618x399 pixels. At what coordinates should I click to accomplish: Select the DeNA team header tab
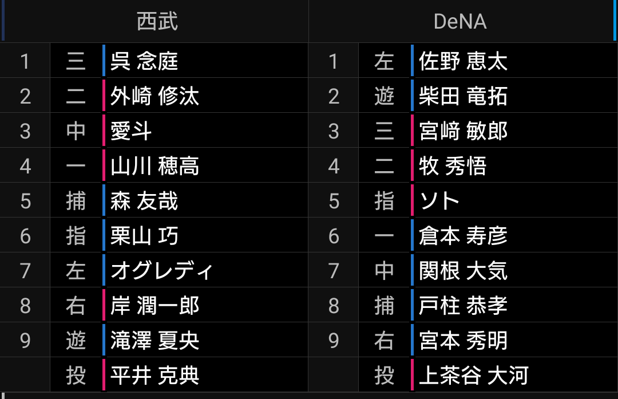coord(460,22)
